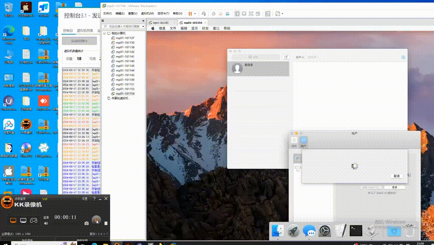Select full screen record mode in KK录像机
The image size is (434, 245).
[x=13, y=220]
